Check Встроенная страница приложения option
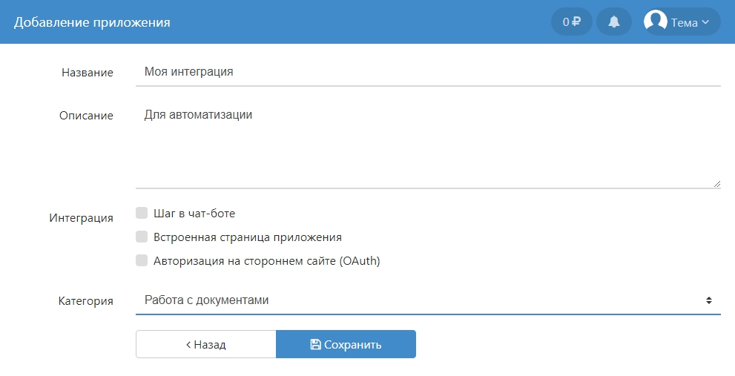Viewport: 735px width, 376px height. (x=142, y=237)
